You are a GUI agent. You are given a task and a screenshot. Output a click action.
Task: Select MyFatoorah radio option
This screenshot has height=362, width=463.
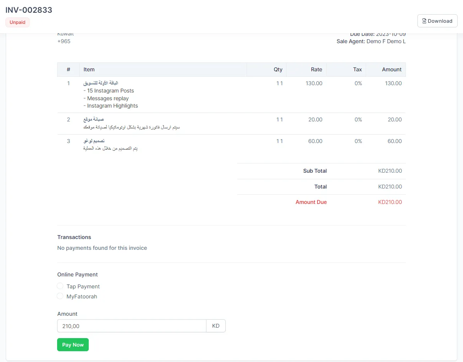click(60, 296)
